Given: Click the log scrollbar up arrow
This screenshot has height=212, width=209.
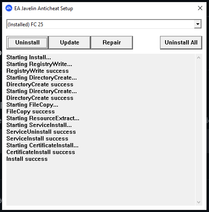Looking at the screenshot, I should (198, 58).
